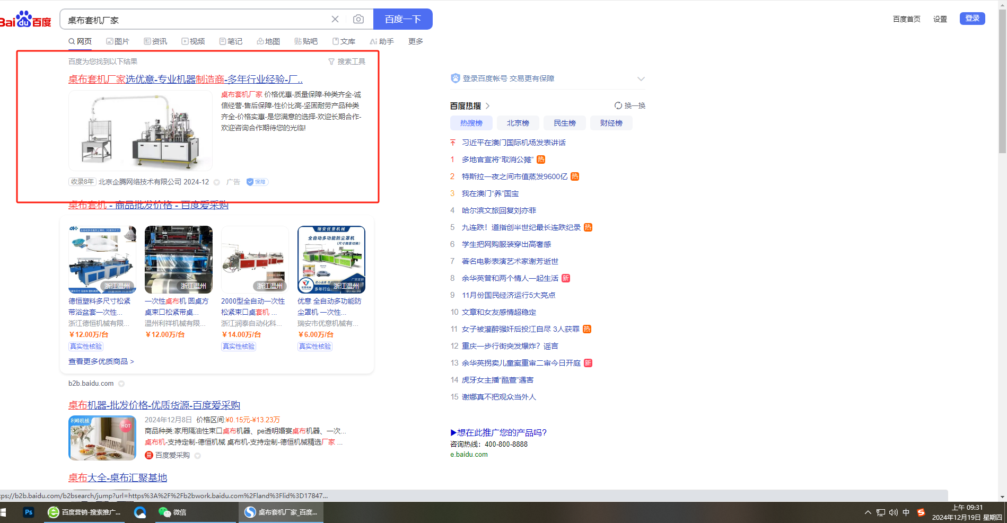Open the arrow beside b2b.baidu.com
The height and width of the screenshot is (523, 1007).
click(x=121, y=384)
